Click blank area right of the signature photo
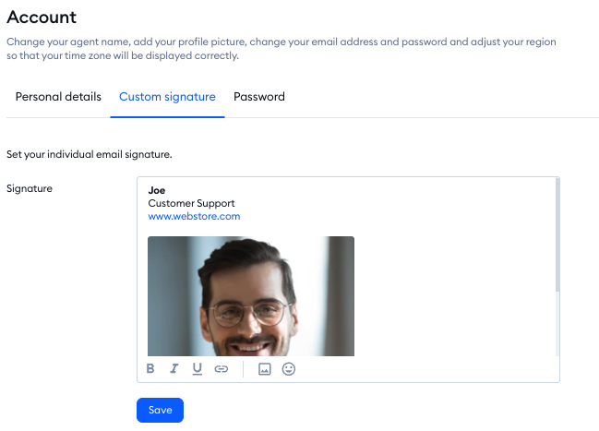Viewport: 599px width, 431px height. (452, 295)
